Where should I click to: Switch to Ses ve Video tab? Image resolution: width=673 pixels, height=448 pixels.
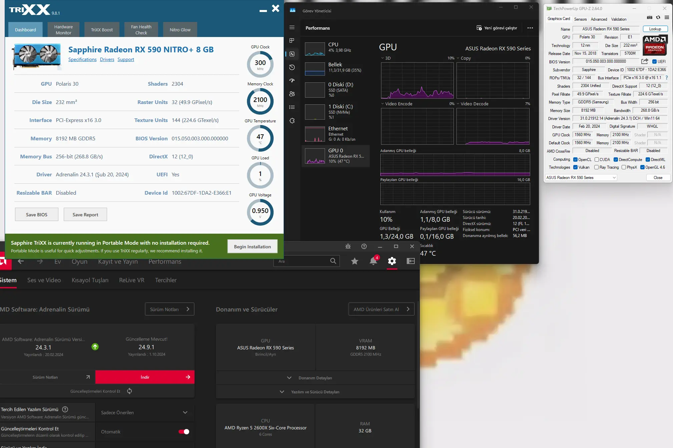pos(44,280)
